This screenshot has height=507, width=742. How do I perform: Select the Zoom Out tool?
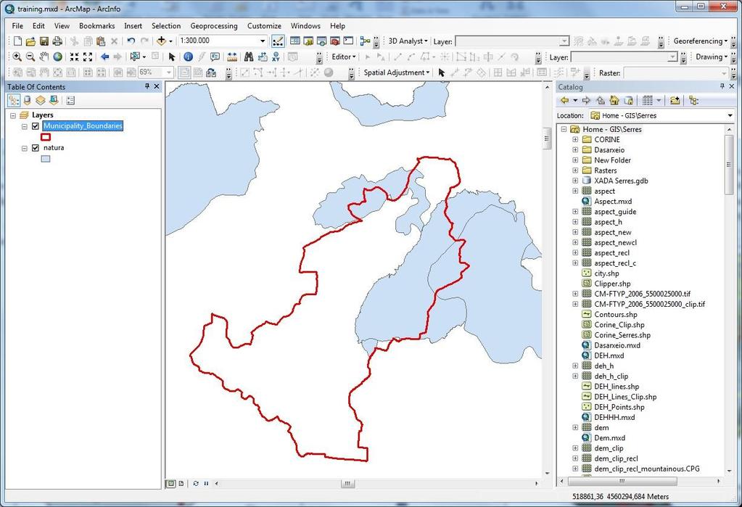click(x=30, y=57)
